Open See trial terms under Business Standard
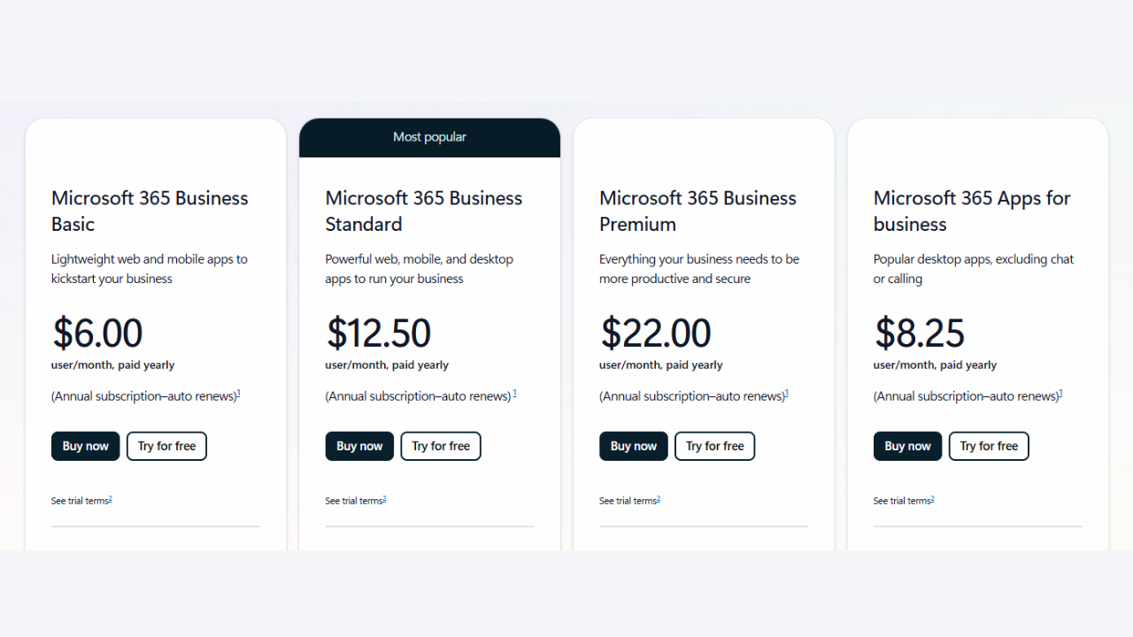 pos(356,501)
